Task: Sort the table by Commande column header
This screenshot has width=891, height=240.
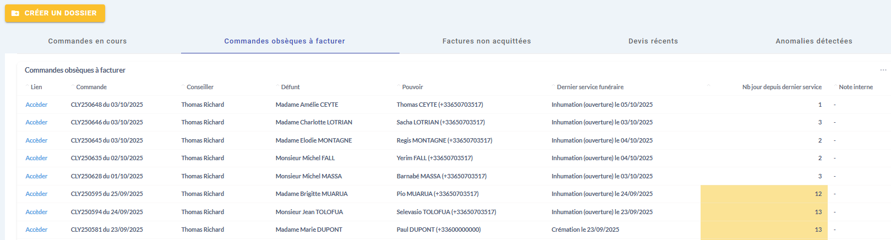Action: (91, 87)
